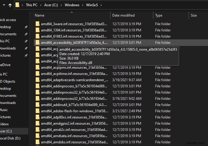Open Videos in the navigation pane
The image size is (208, 146).
pos(4,124)
